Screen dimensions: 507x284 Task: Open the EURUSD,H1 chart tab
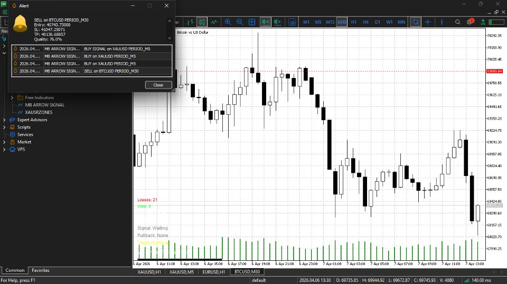tap(213, 272)
